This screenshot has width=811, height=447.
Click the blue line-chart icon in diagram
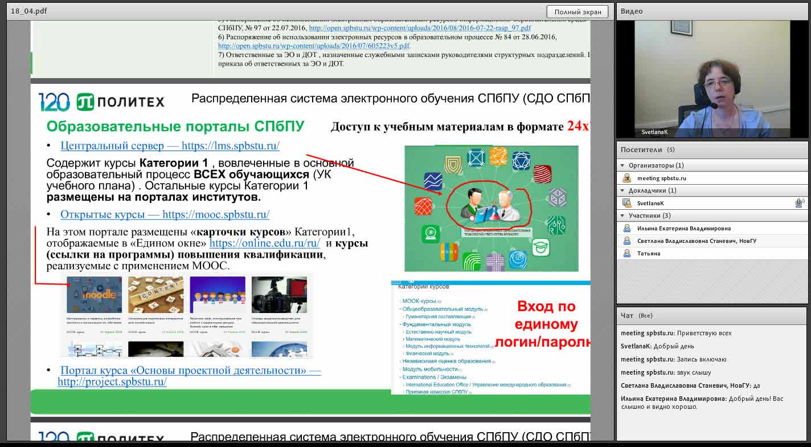click(433, 181)
